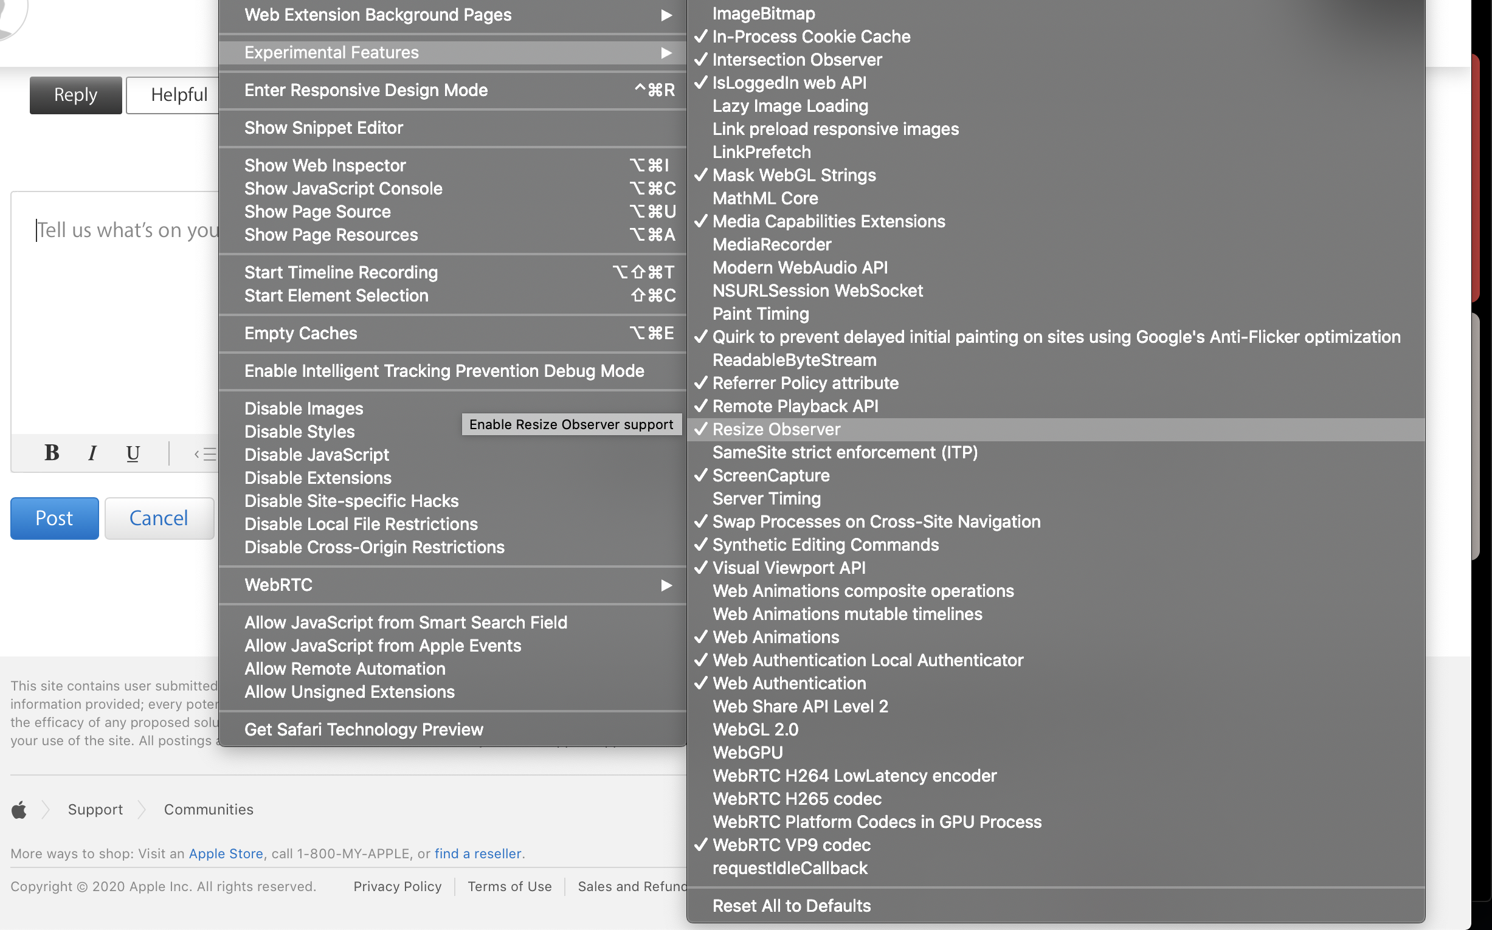1492x930 pixels.
Task: Toggle Visual Viewport API checkmark
Action: pos(789,568)
